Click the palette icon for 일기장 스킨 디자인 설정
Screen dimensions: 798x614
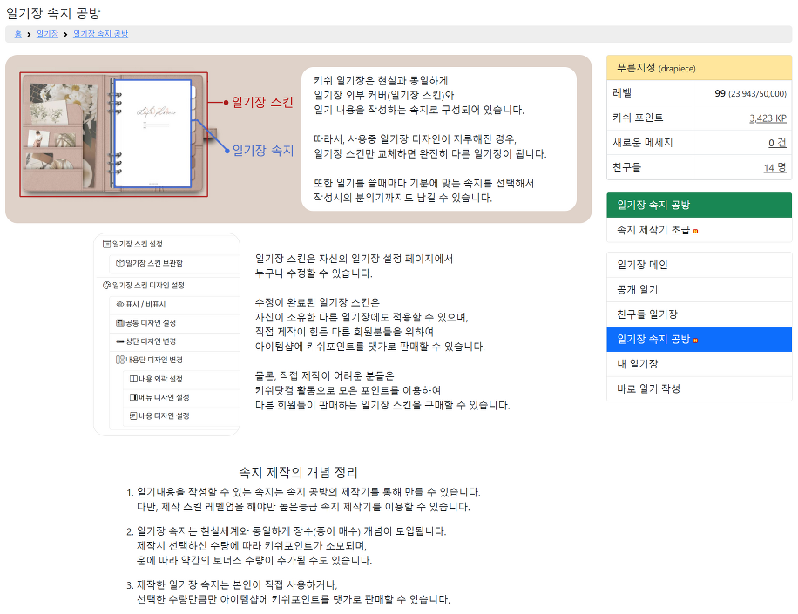click(x=107, y=285)
